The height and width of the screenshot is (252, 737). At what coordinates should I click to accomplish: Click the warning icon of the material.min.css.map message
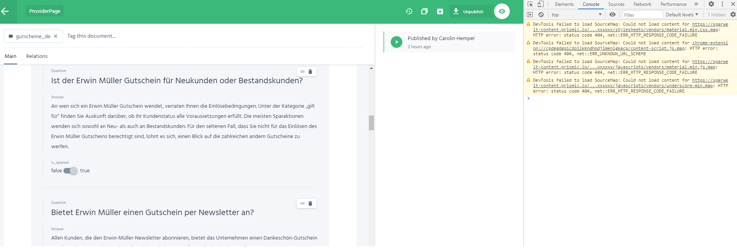click(x=528, y=24)
